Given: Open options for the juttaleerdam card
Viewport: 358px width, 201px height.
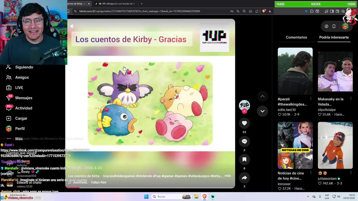Looking at the screenshot, I should pyautogui.click(x=351, y=173).
